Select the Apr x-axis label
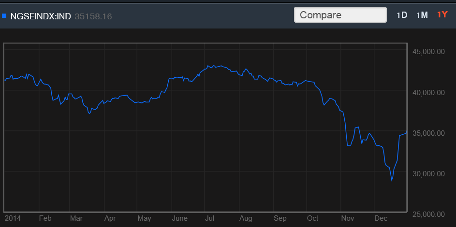 click(110, 218)
